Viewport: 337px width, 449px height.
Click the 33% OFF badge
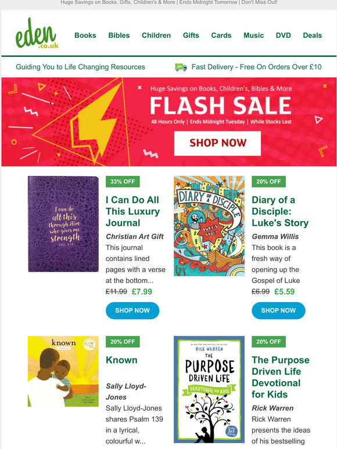[x=123, y=182]
